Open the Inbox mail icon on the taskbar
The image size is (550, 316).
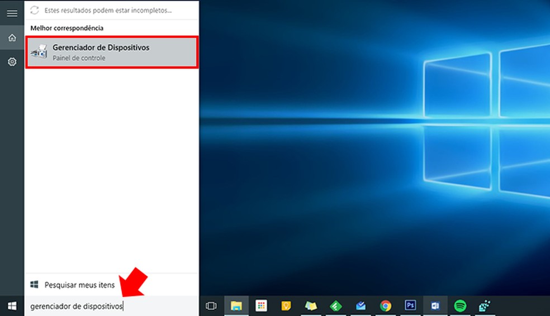tap(361, 306)
